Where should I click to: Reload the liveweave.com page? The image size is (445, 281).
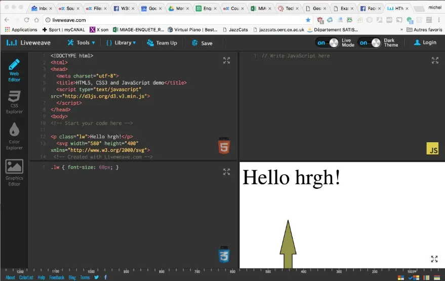26,20
